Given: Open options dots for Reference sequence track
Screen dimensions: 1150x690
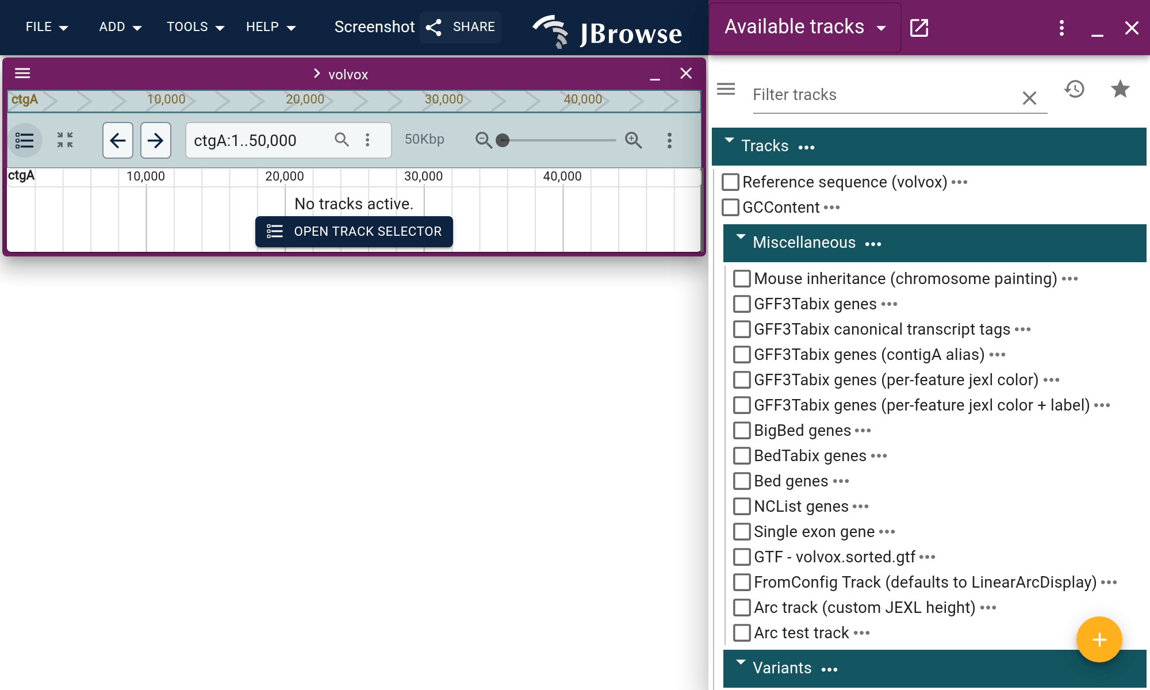Looking at the screenshot, I should pos(959,182).
